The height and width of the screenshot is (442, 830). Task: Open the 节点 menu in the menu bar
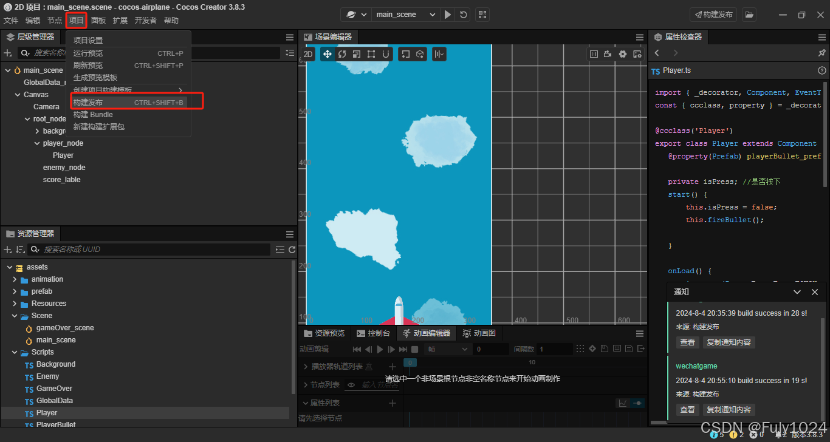point(55,20)
